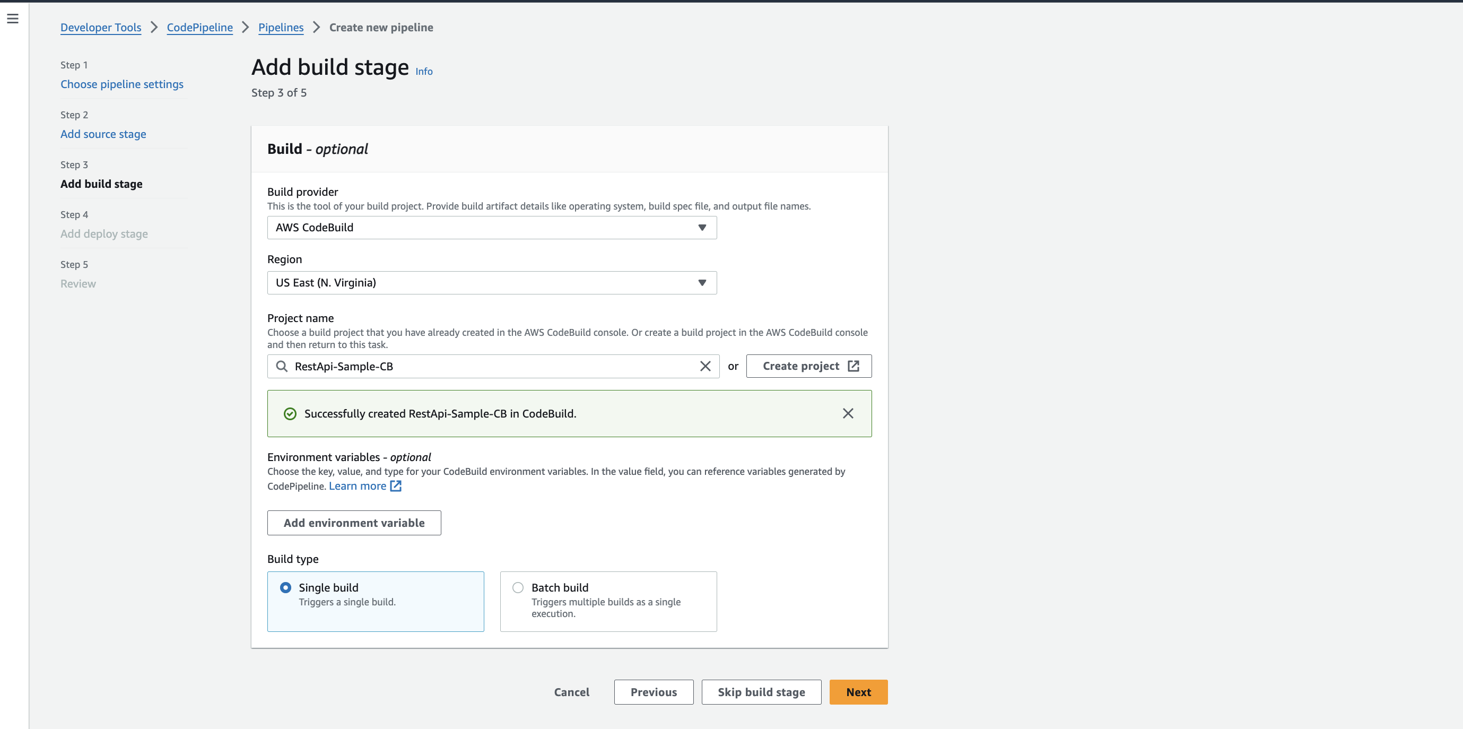Viewport: 1463px width, 729px height.
Task: Expand the Build provider dropdown
Action: pyautogui.click(x=491, y=228)
